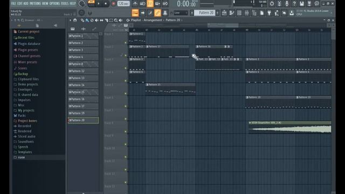Open the plugin plug icon
Viewport: 345px width, 194px height.
pyautogui.click(x=269, y=13)
